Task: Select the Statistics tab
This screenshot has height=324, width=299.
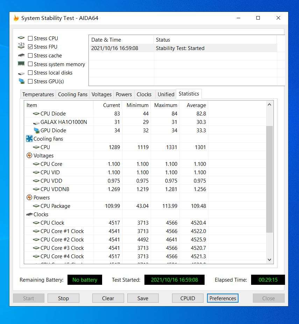Action: coord(189,94)
